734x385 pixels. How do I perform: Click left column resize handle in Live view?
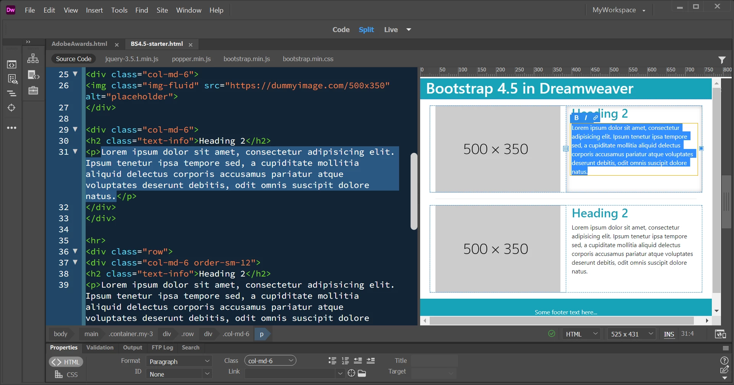(566, 149)
